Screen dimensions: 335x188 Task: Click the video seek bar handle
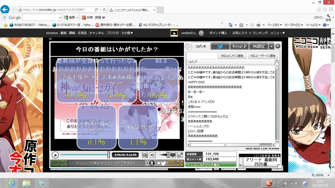coord(109,155)
